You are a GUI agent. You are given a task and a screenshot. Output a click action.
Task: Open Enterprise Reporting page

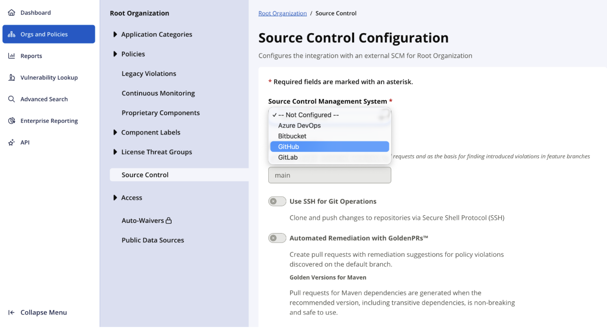(x=49, y=121)
